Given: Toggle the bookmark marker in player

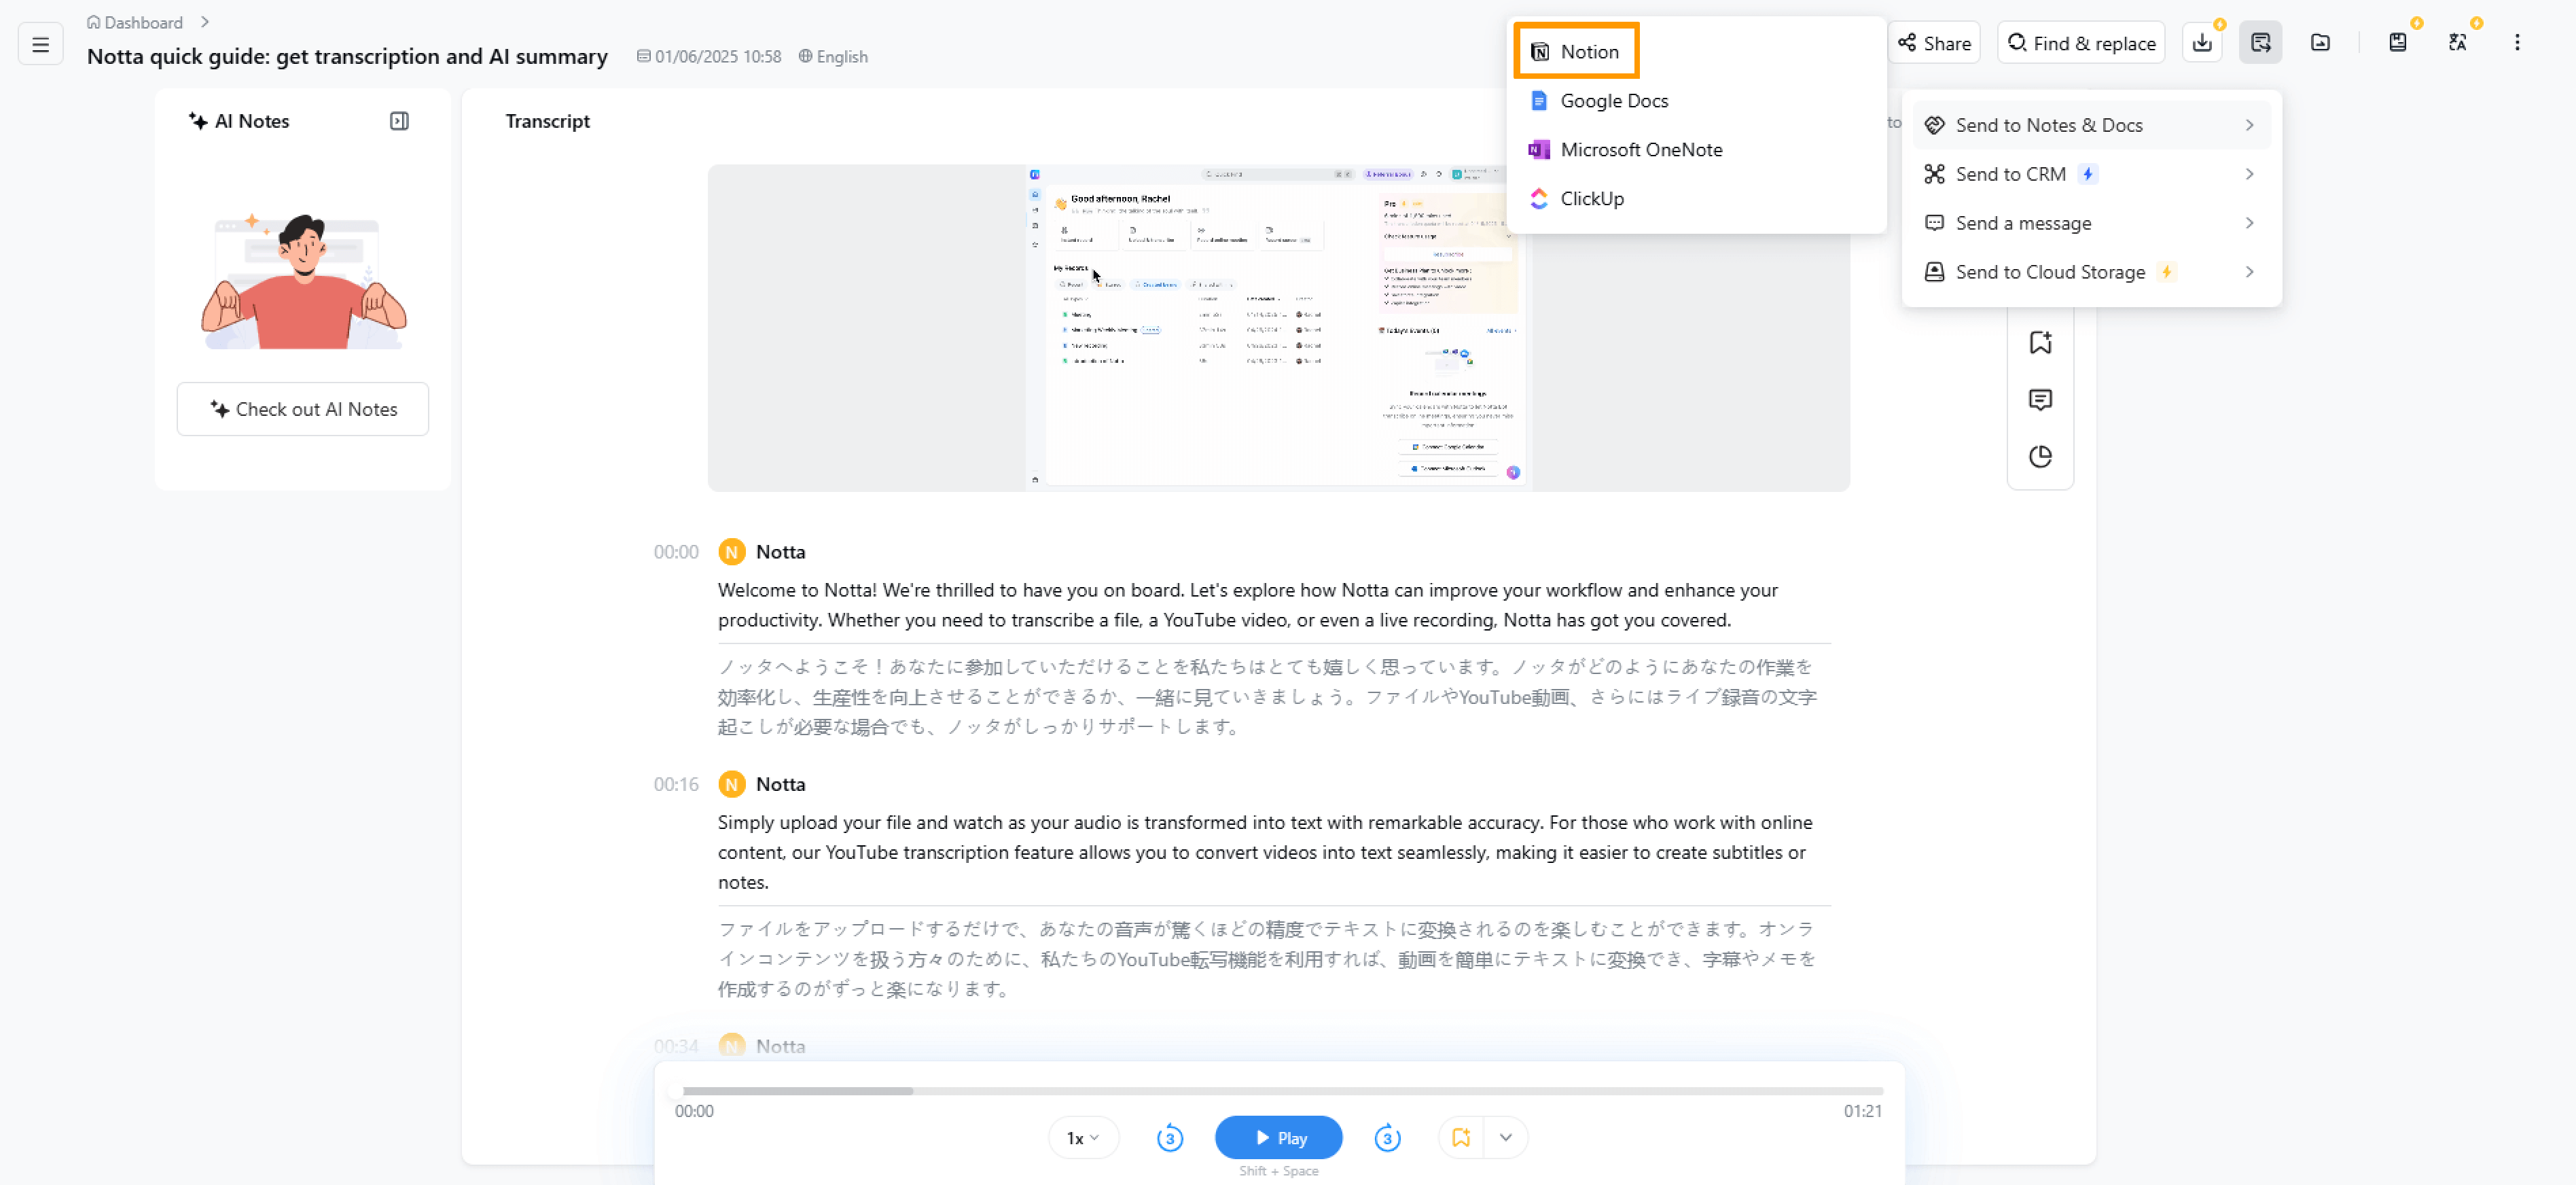Looking at the screenshot, I should pyautogui.click(x=1461, y=1138).
